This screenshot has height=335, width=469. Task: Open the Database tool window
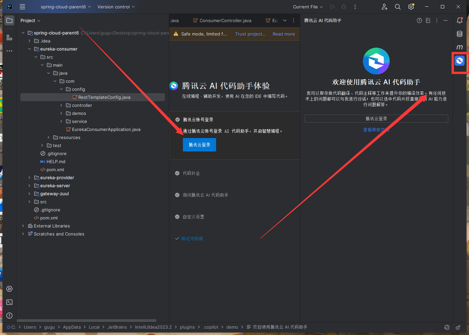[460, 34]
